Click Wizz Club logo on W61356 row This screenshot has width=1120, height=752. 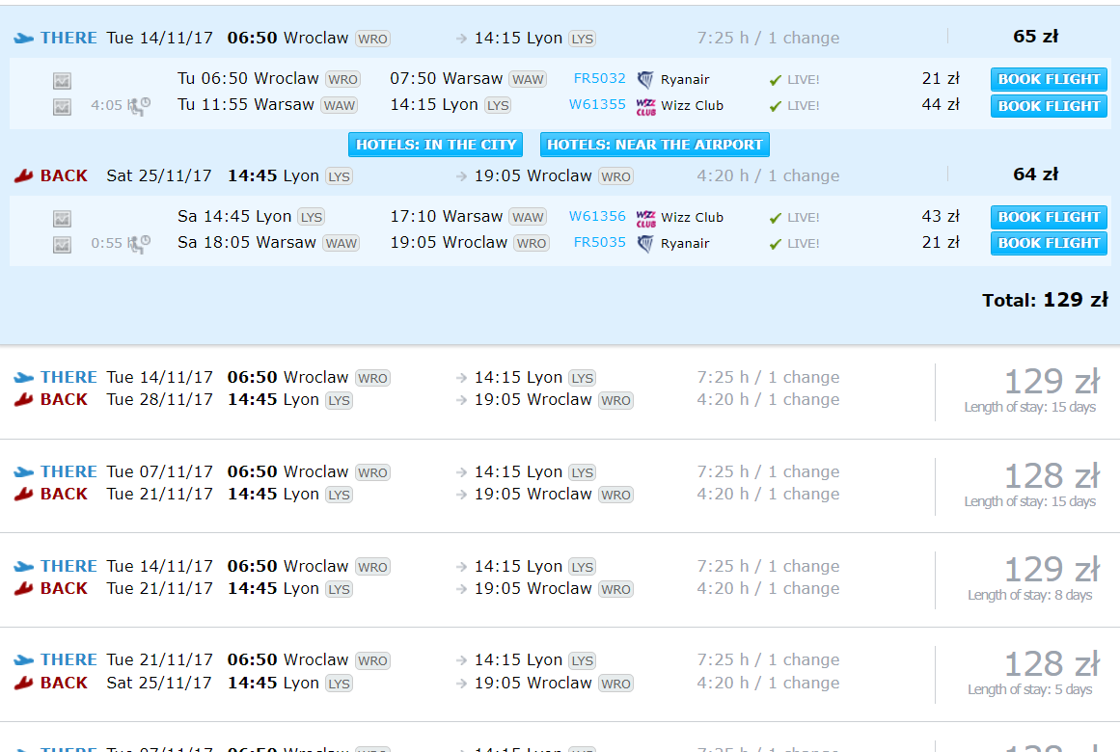[x=645, y=218]
